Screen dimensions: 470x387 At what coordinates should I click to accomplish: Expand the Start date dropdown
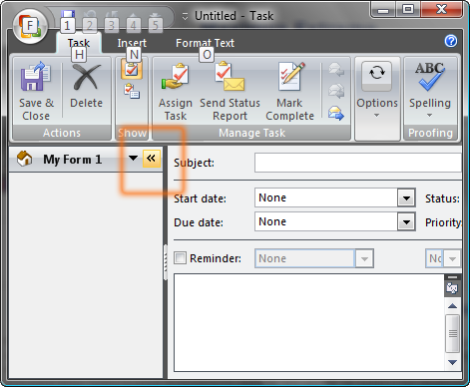point(406,198)
